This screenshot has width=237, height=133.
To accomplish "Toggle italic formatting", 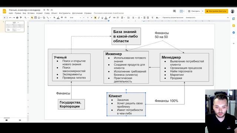I will tap(99, 18).
